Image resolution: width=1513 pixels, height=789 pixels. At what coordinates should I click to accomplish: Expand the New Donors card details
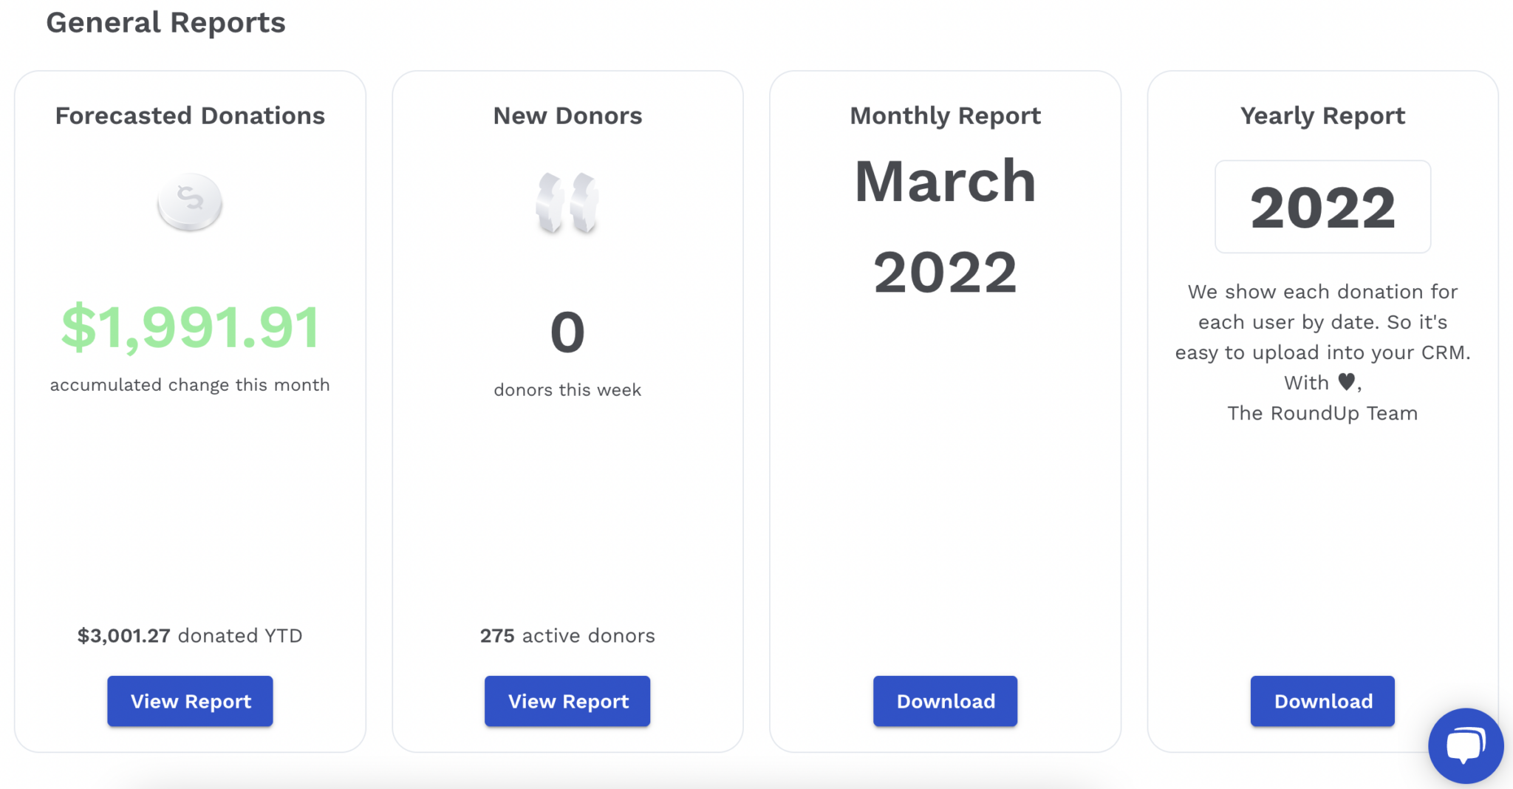pos(567,115)
